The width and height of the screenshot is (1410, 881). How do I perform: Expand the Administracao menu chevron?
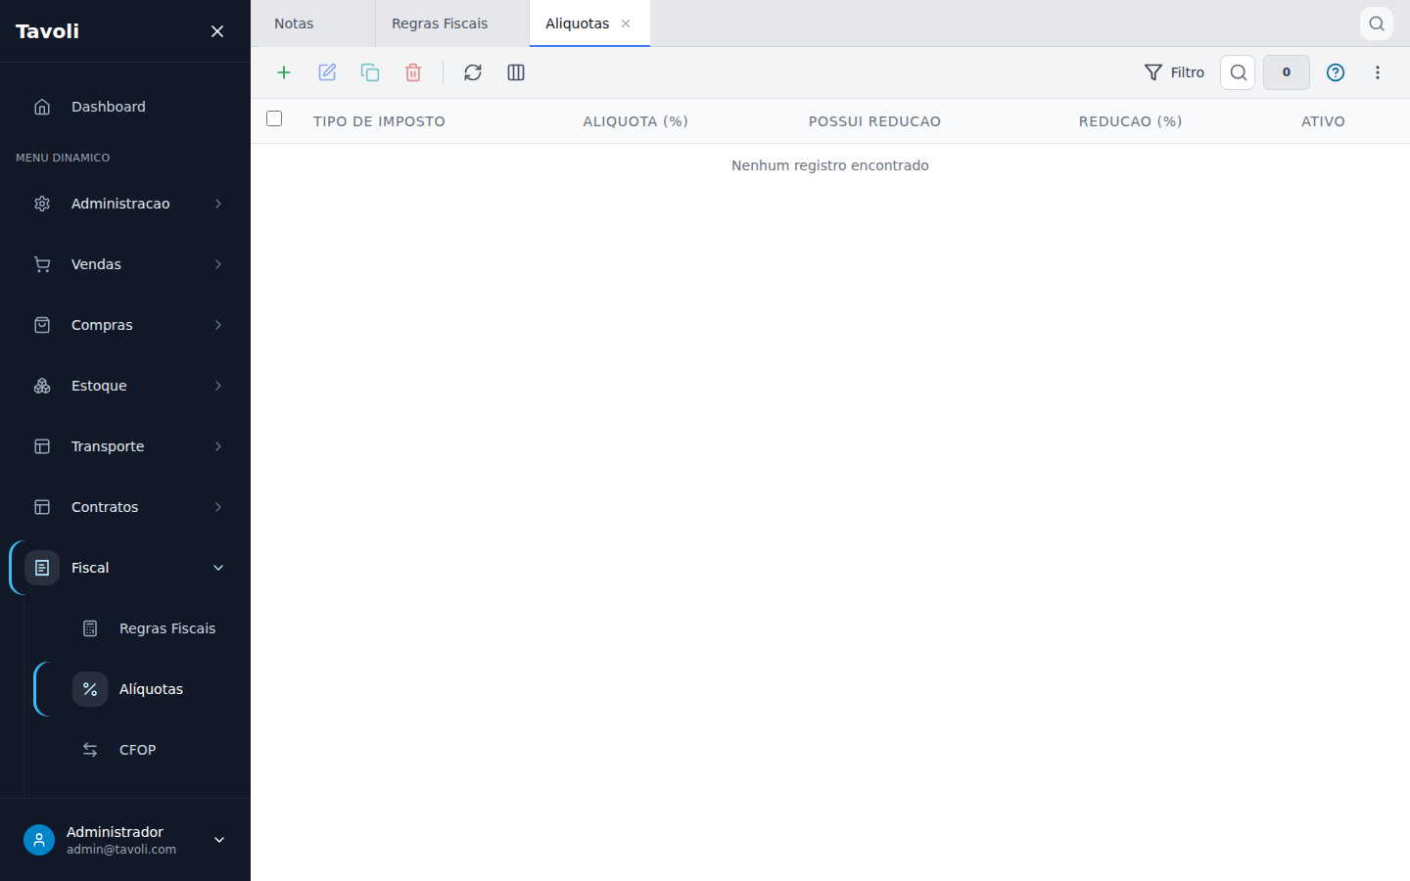pos(218,204)
